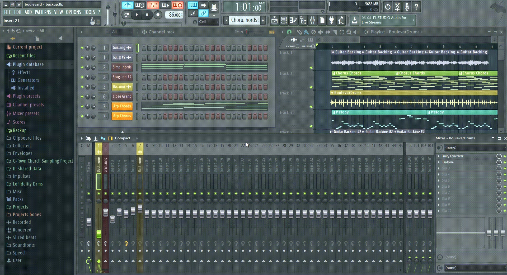Viewport: 507px width, 275px height.
Task: Select the Draw pencil tool in Playlist
Action: [299, 32]
